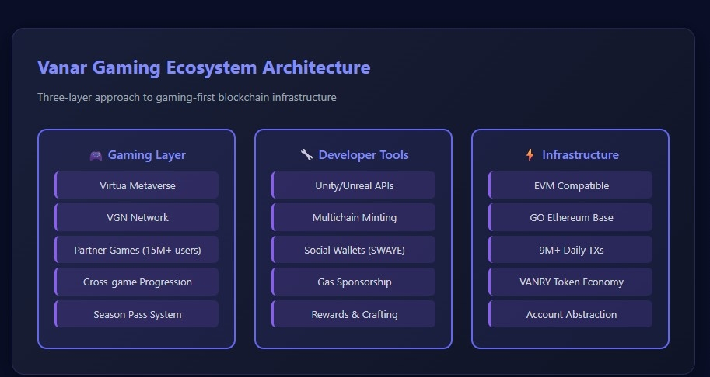Click the game controller icon beside Gaming Layer
Screen dimensions: 710x377
[x=96, y=155]
